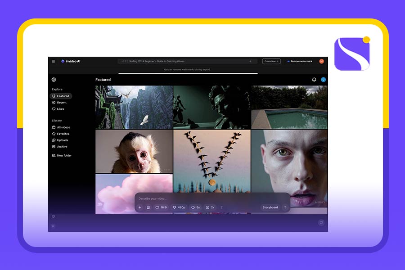The height and width of the screenshot is (270, 405).
Task: Click the notification bell icon
Action: [314, 80]
